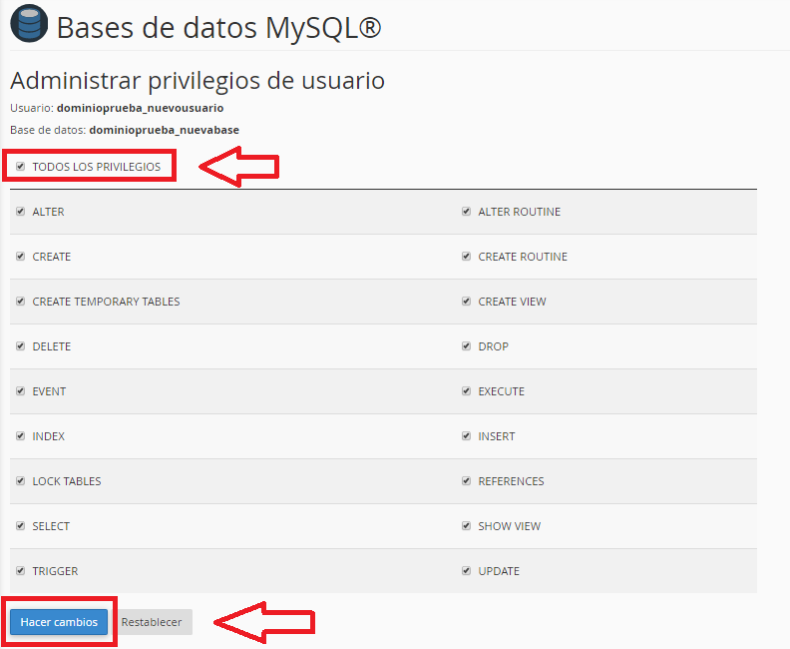Toggle the CREATE VIEW checkbox
The width and height of the screenshot is (790, 649).
(466, 302)
